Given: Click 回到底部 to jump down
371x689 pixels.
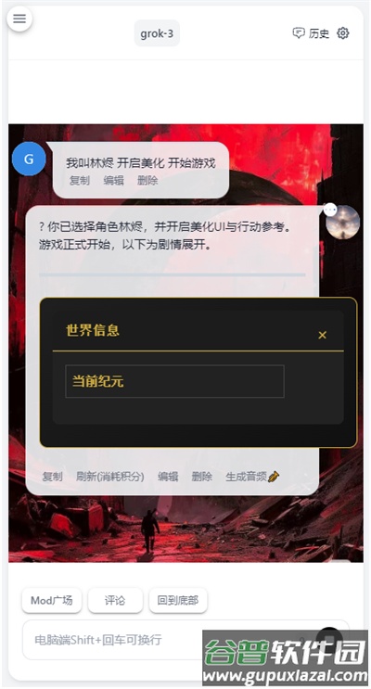Looking at the screenshot, I should pyautogui.click(x=178, y=600).
